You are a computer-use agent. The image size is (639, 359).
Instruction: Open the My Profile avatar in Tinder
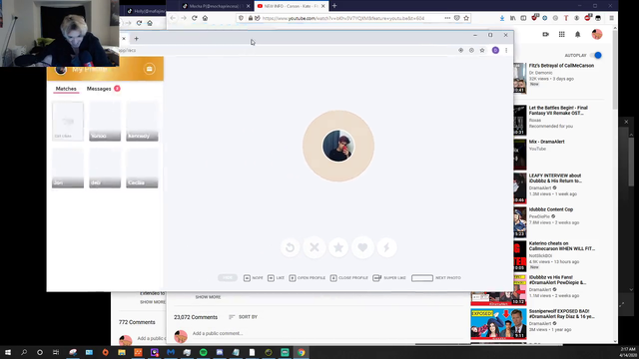click(x=61, y=70)
